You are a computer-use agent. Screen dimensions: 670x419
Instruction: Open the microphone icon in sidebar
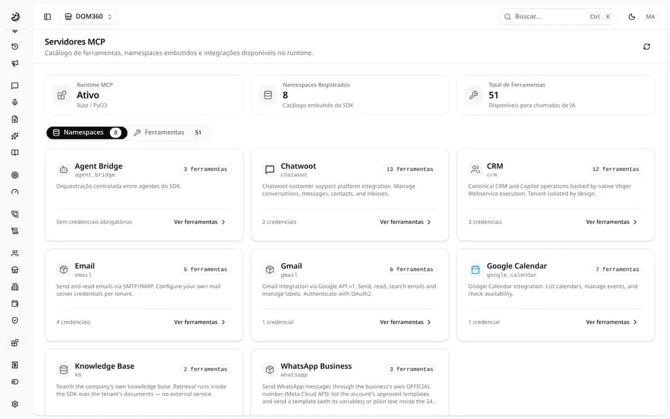(15, 102)
